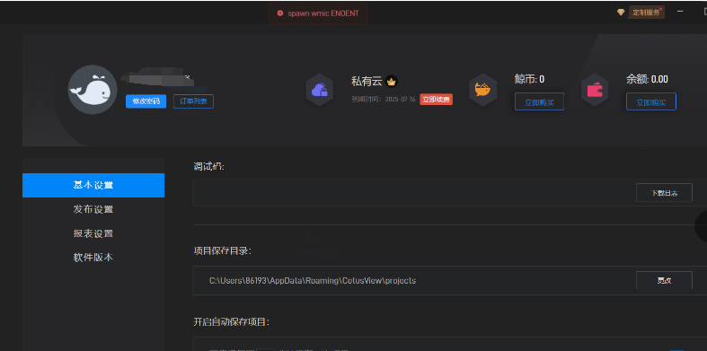Click the private cloud hexagon icon
The width and height of the screenshot is (707, 351).
tap(320, 90)
